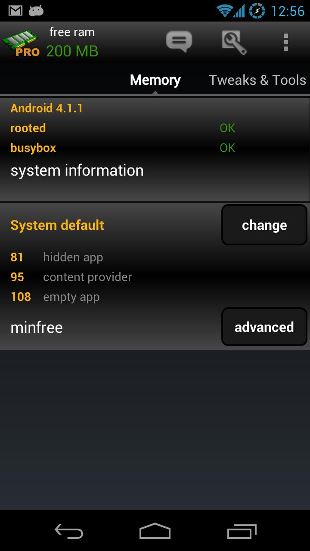Screen dimensions: 310x551
Task: Tap the Android back navigation button
Action: click(69, 531)
